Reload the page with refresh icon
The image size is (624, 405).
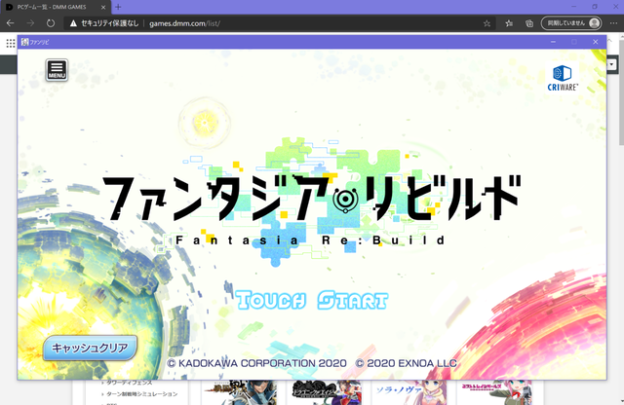coord(50,23)
